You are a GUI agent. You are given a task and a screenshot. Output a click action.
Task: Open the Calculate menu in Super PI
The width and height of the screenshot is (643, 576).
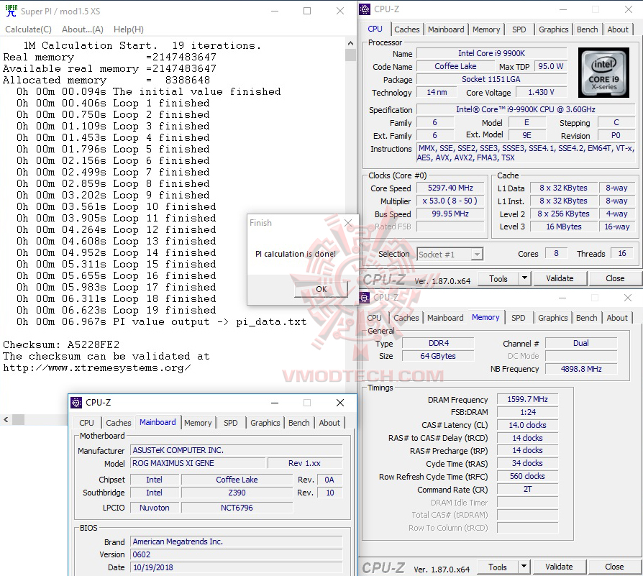click(x=28, y=29)
